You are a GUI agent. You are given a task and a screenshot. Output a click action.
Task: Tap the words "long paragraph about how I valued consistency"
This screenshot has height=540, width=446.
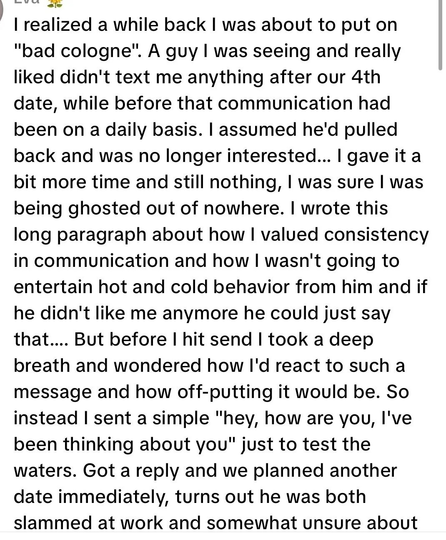(x=221, y=234)
